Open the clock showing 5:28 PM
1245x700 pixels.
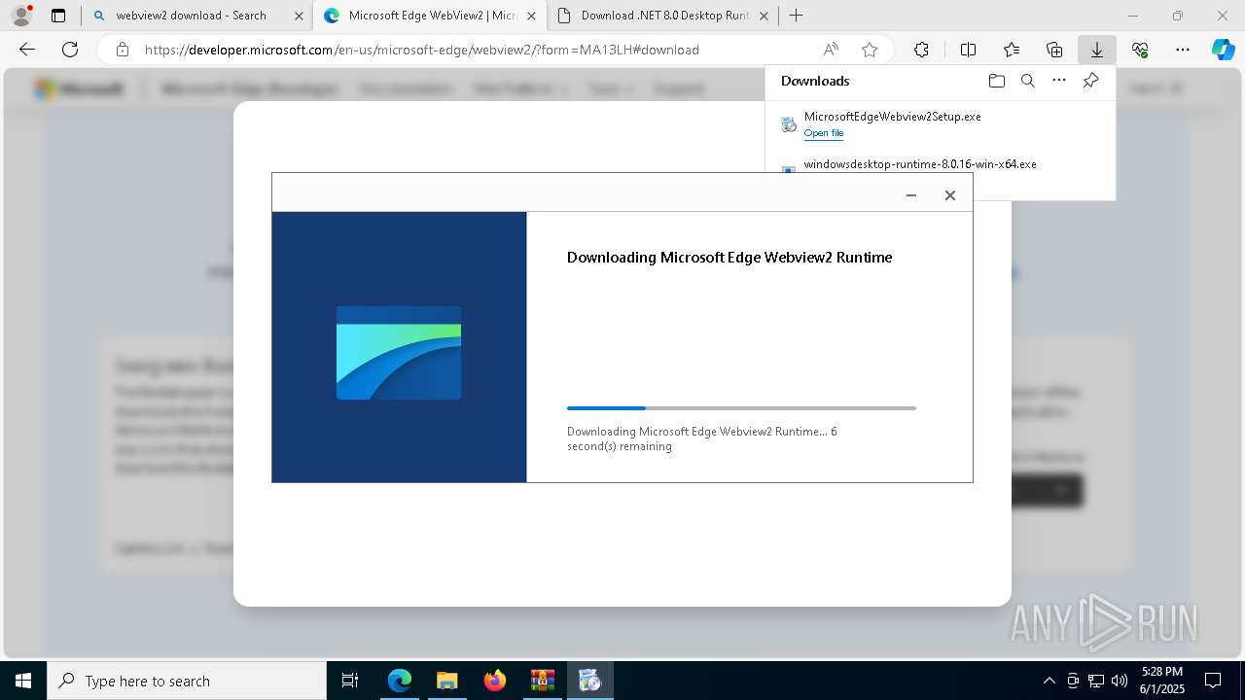click(1161, 681)
